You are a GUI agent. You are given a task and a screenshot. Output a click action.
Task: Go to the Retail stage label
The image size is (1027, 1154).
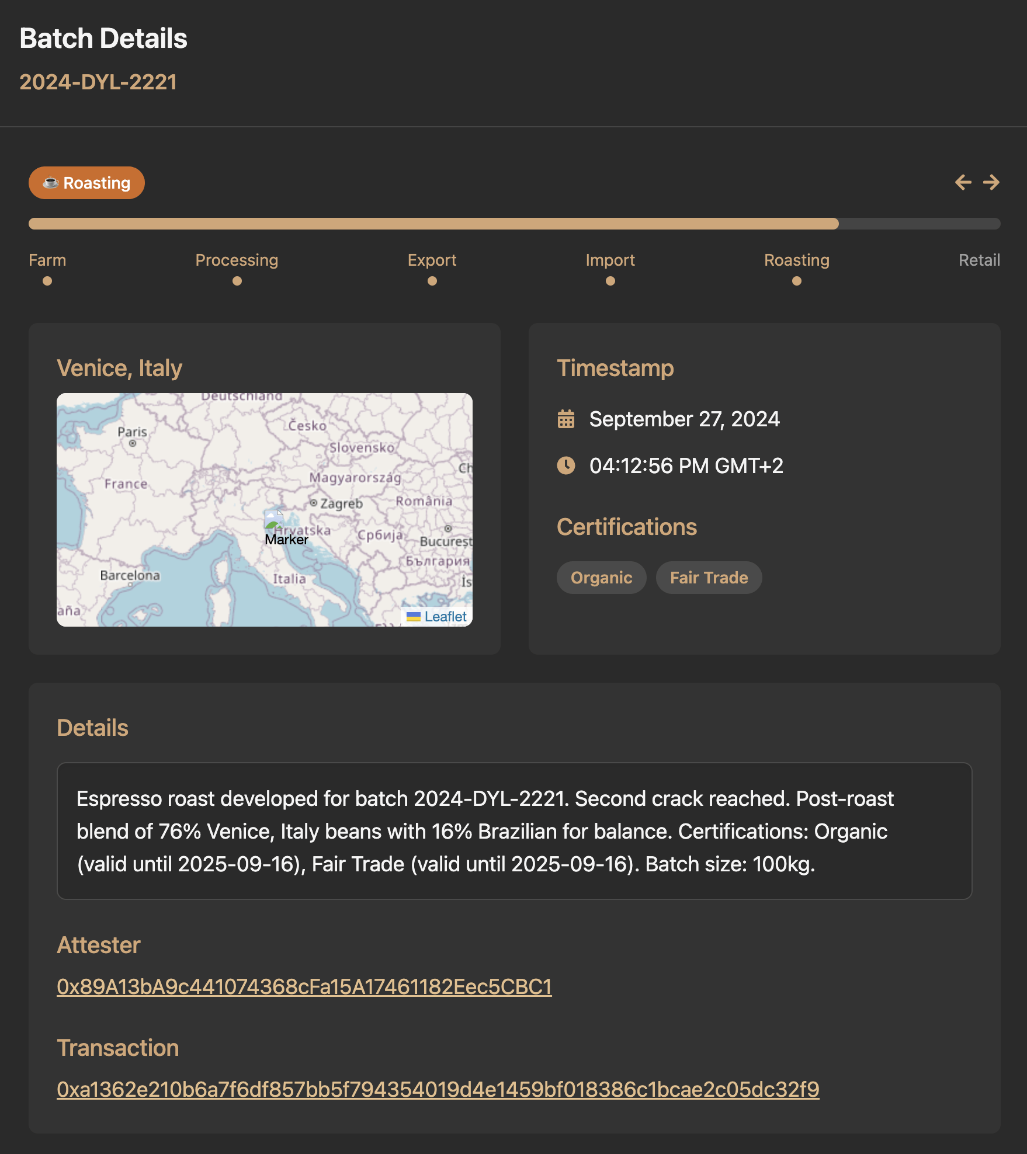[979, 260]
